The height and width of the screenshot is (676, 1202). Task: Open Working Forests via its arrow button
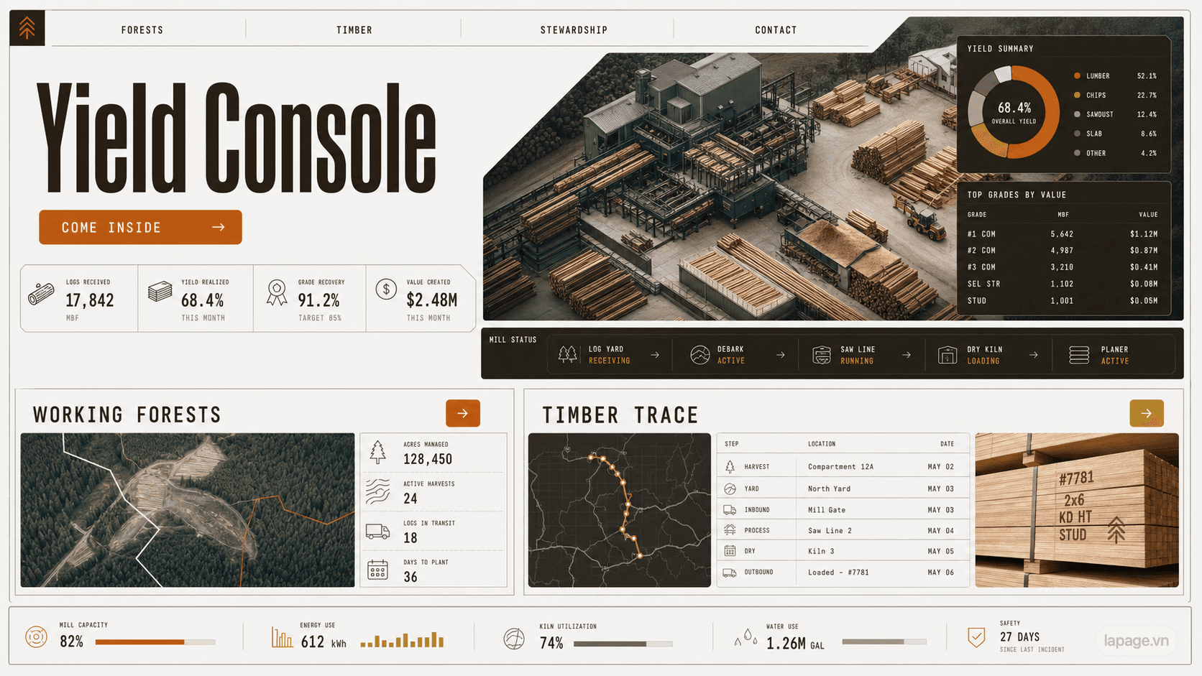tap(463, 413)
